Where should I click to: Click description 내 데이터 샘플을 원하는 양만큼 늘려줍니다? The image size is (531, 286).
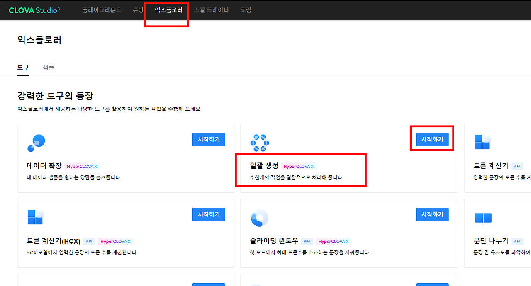74,177
